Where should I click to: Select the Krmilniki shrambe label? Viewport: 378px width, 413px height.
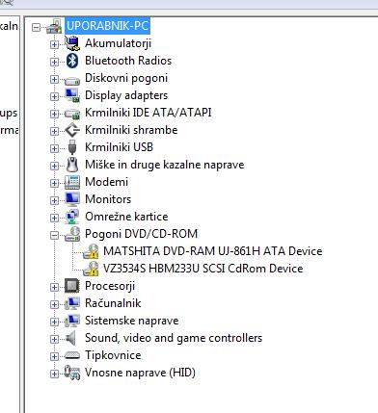(131, 130)
